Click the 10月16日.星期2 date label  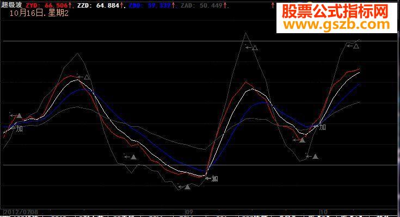point(39,13)
